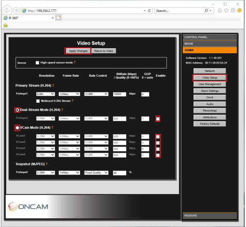Image resolution: width=246 pixels, height=227 pixels.
Task: Open VCam1 resolution dropdown
Action: point(46,136)
